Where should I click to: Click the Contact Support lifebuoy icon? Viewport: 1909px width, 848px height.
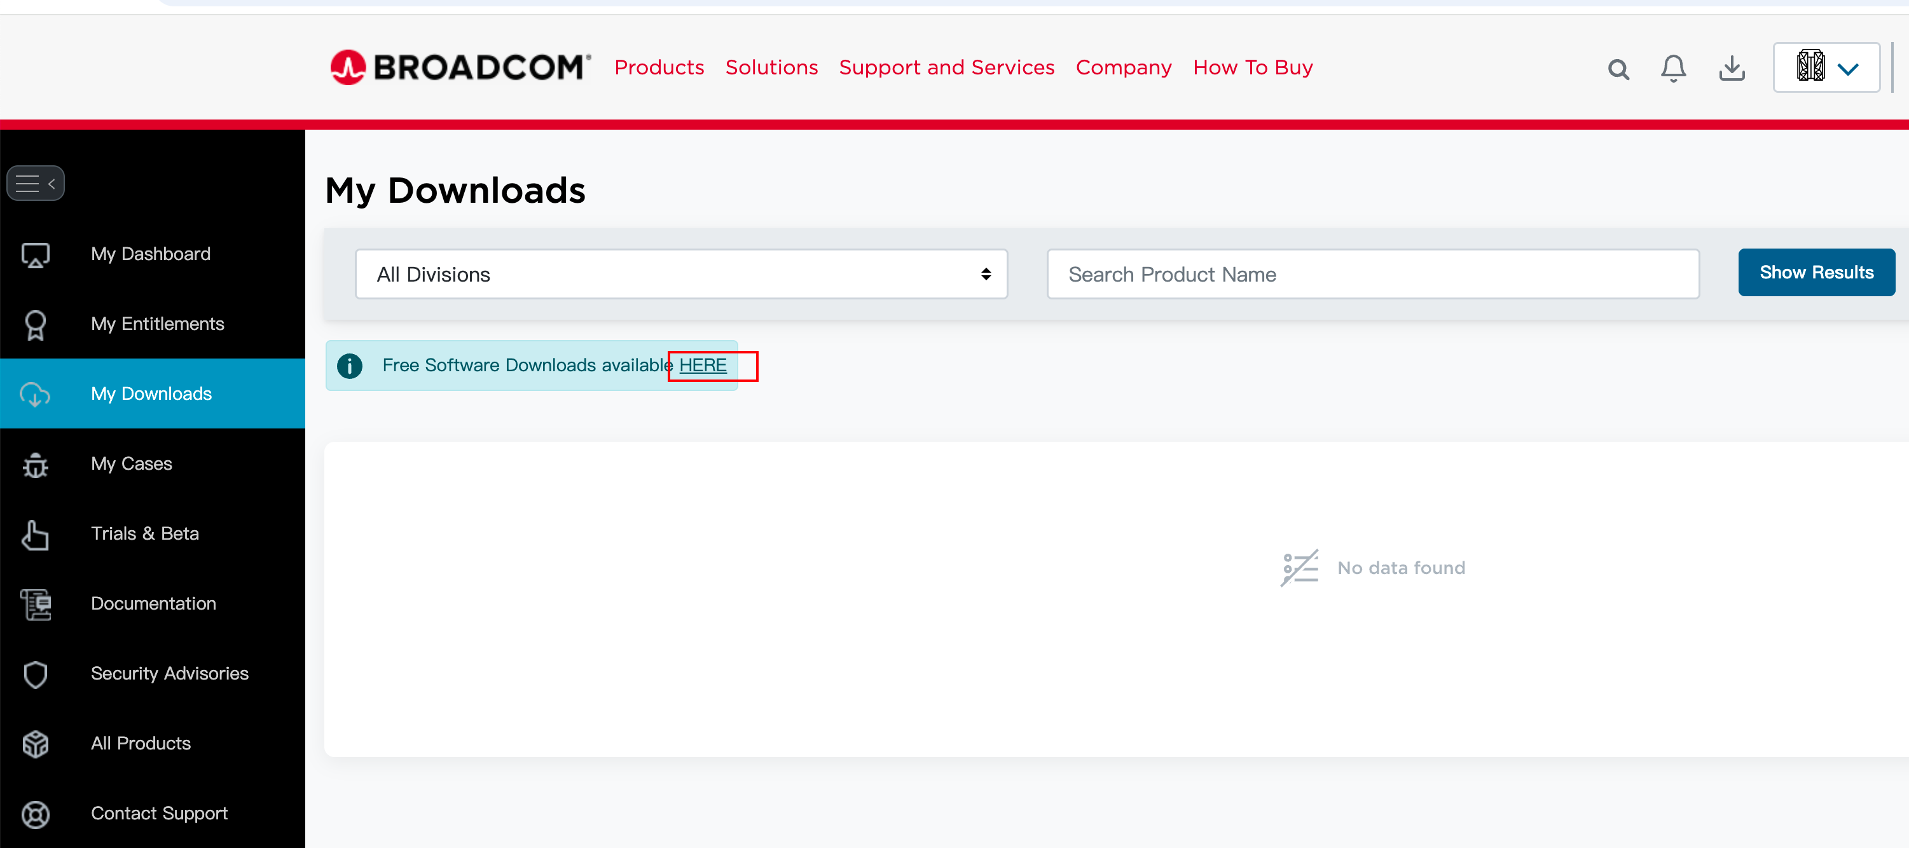36,814
